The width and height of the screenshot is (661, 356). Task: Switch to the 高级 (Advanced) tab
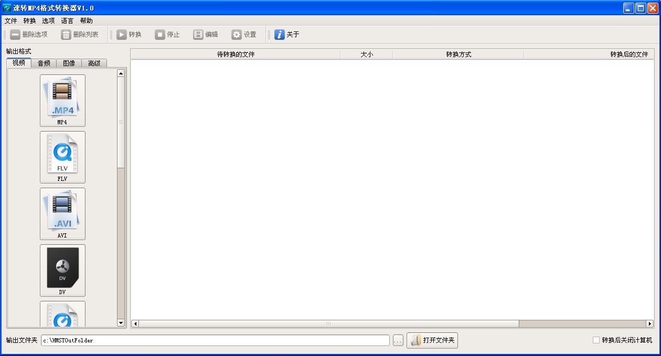94,63
